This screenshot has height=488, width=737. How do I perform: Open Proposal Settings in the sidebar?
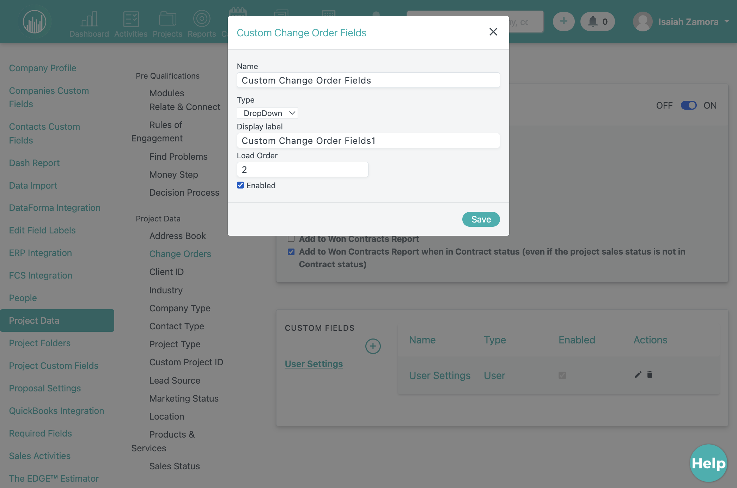pos(45,388)
